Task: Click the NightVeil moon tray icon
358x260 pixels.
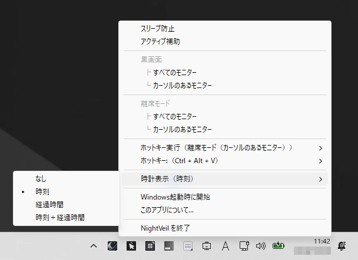Action: tap(112, 246)
